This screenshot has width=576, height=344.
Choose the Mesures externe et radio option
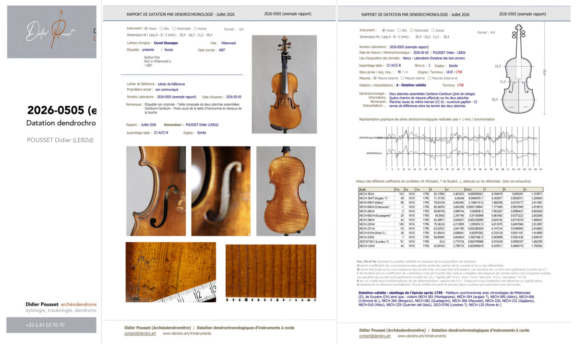[x=443, y=78]
